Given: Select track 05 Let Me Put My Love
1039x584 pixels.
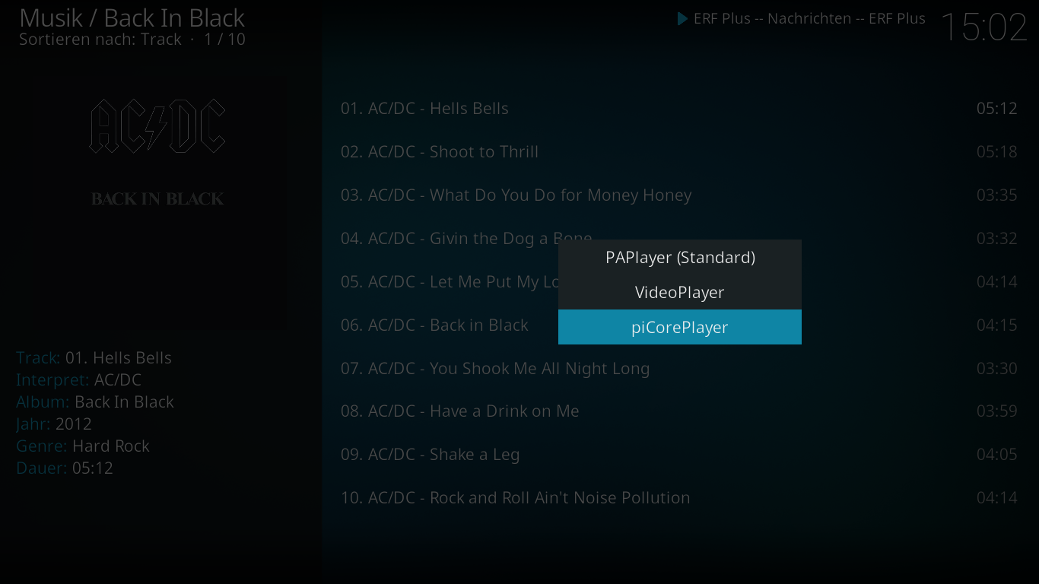Looking at the screenshot, I should pos(445,282).
